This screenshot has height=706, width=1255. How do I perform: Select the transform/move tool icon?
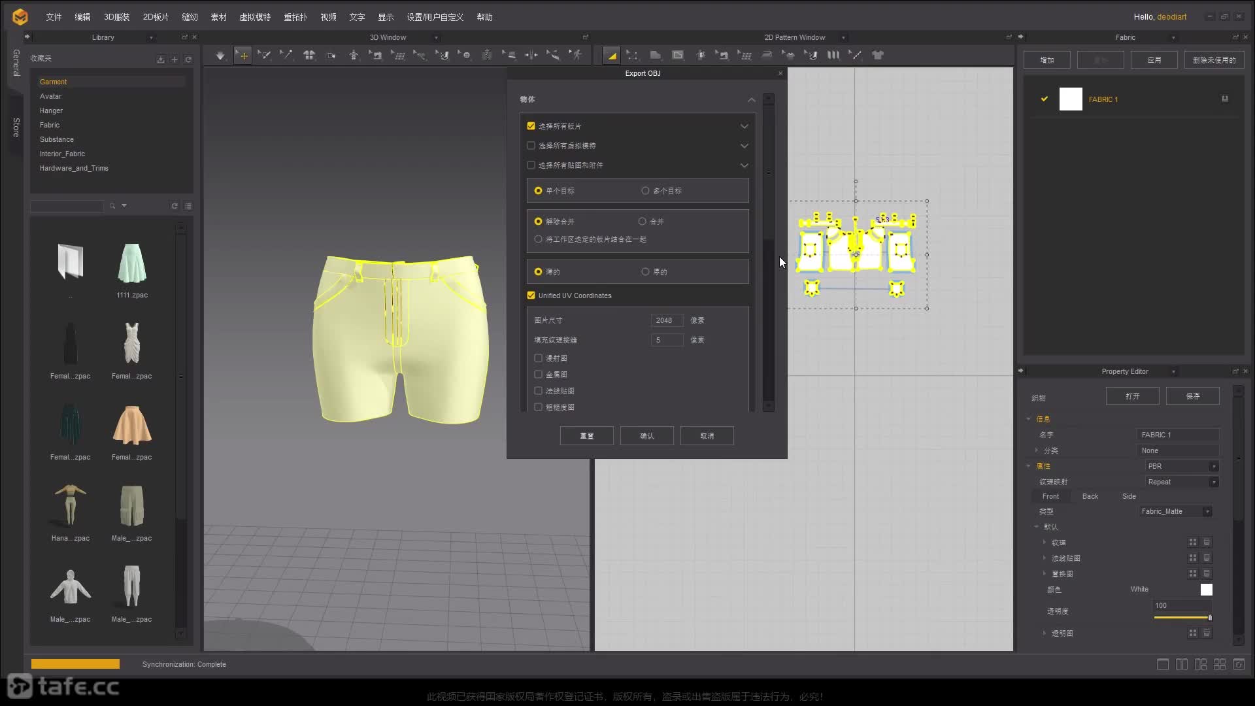243,54
